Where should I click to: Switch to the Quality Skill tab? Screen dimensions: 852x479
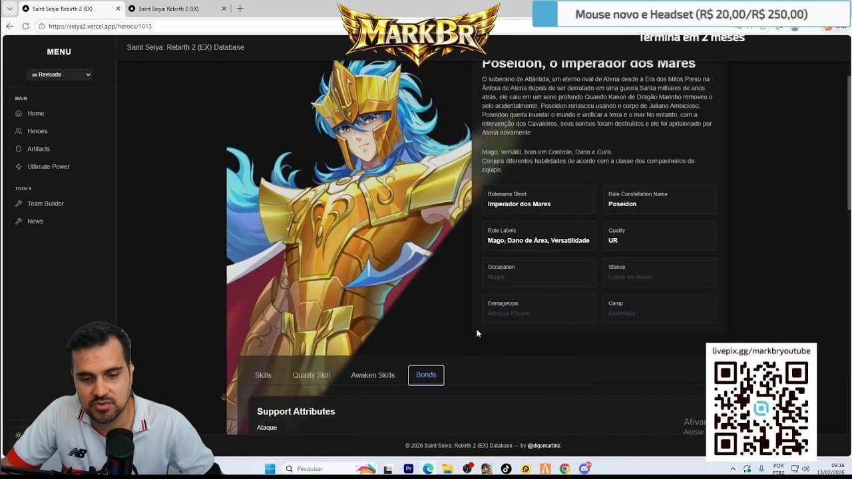(x=311, y=375)
